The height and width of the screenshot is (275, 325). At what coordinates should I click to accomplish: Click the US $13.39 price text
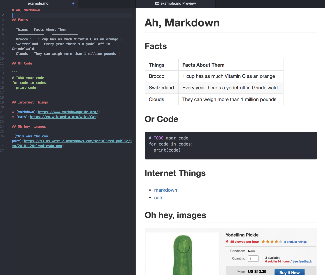(x=257, y=272)
